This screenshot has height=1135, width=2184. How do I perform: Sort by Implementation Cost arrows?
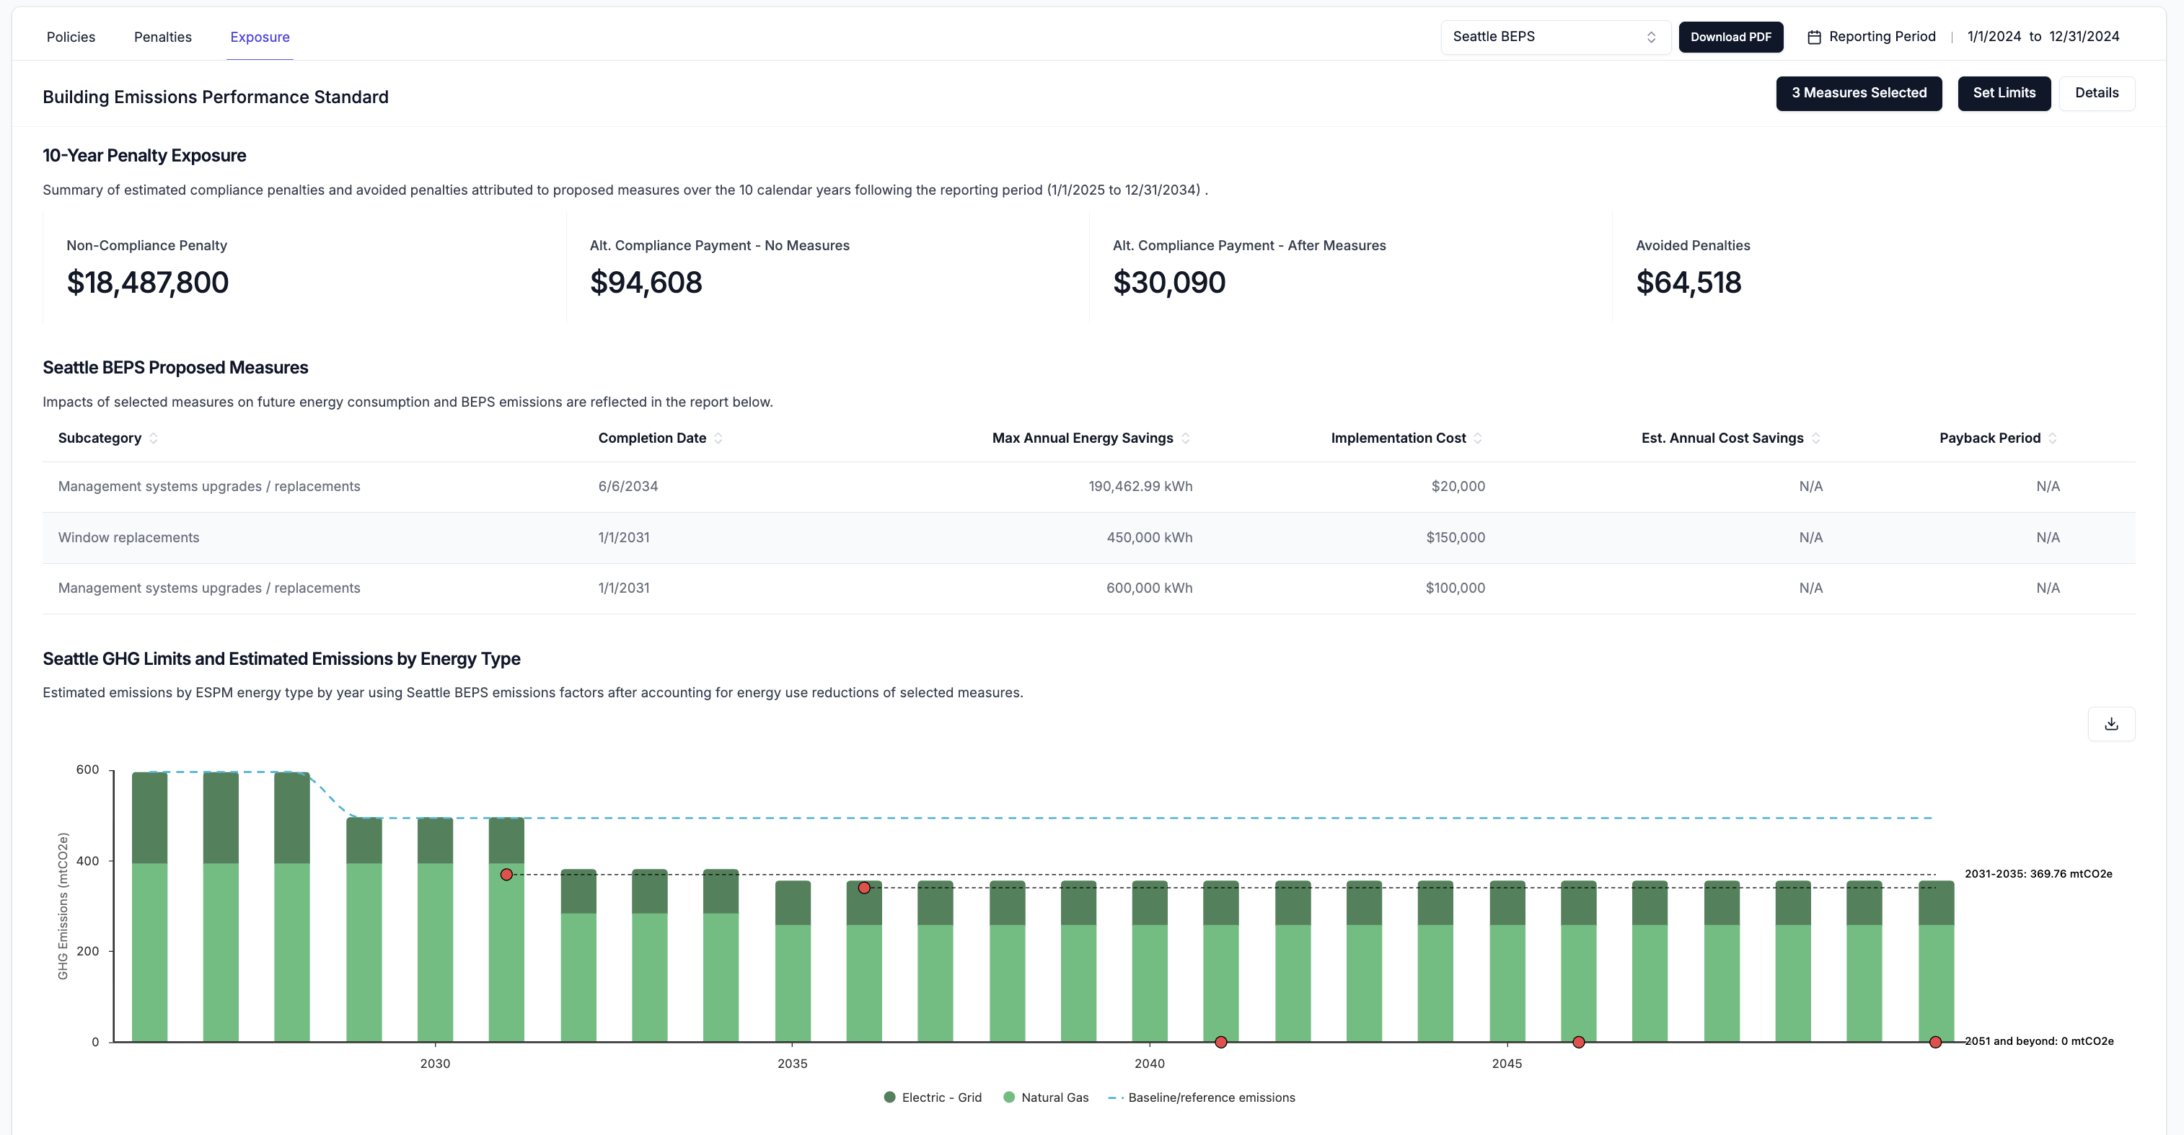tap(1478, 438)
